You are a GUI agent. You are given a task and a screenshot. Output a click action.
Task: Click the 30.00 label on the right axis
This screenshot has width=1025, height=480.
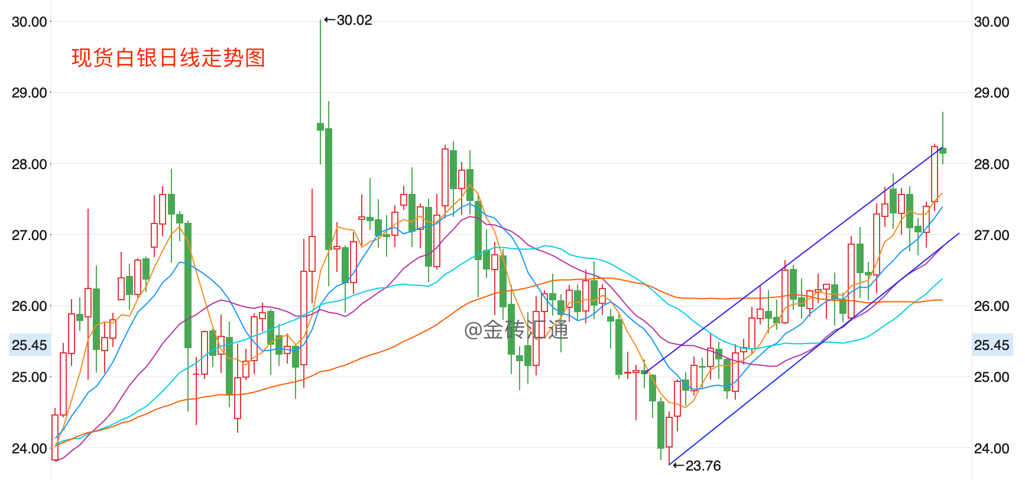point(992,22)
